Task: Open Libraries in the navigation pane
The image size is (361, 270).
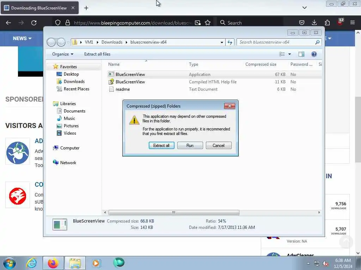Action: tap(68, 104)
